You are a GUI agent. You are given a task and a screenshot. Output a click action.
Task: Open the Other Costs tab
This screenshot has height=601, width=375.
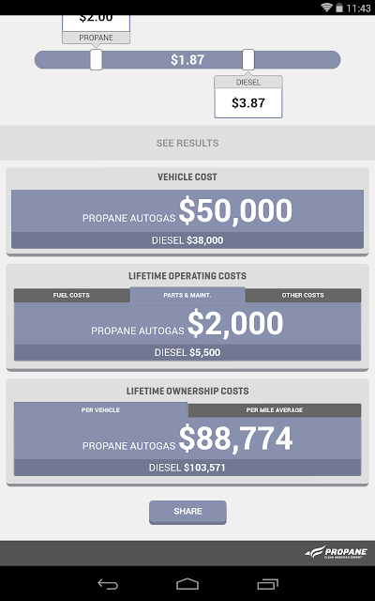tap(303, 295)
